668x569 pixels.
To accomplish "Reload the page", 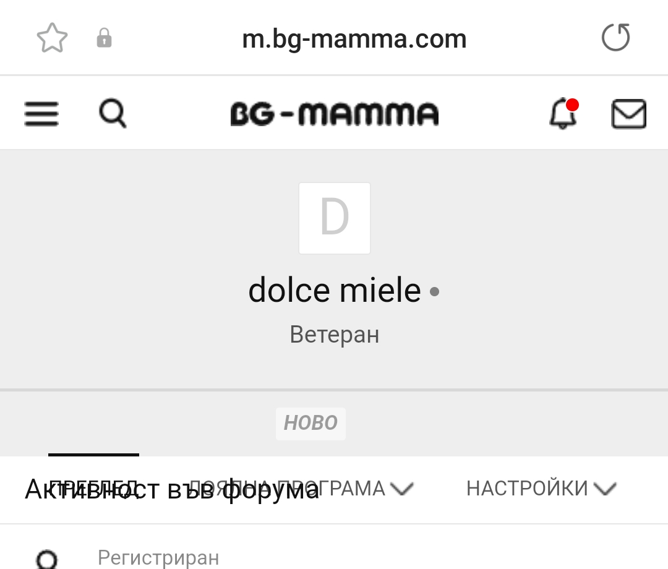I will tap(615, 38).
